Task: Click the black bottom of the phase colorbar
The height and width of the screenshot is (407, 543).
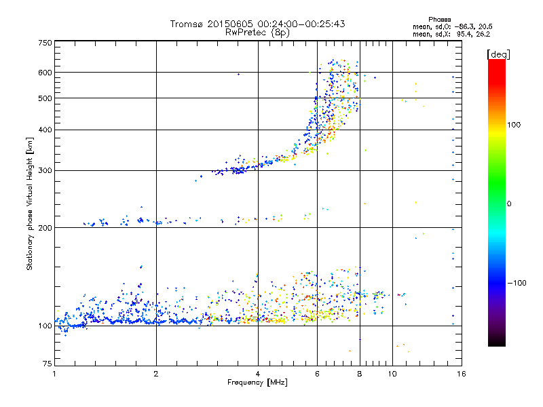Action: (497, 341)
